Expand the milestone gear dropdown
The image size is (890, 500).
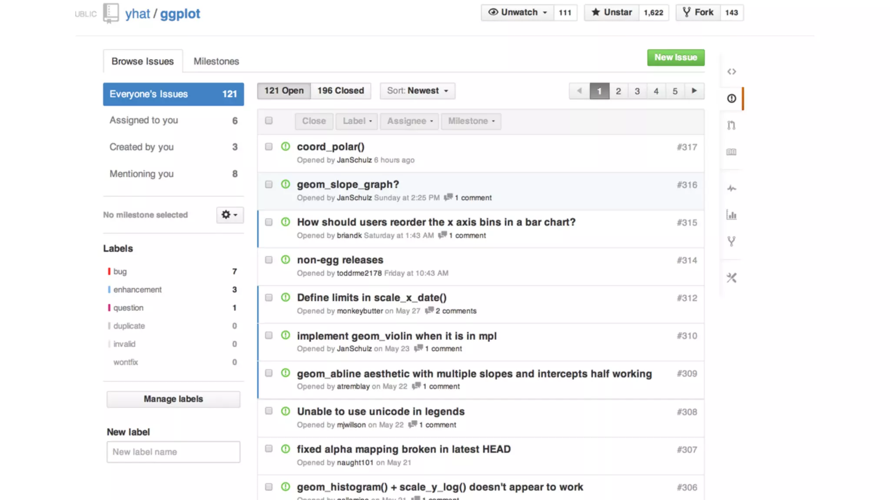click(229, 215)
